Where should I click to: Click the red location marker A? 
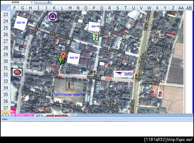click(63, 56)
